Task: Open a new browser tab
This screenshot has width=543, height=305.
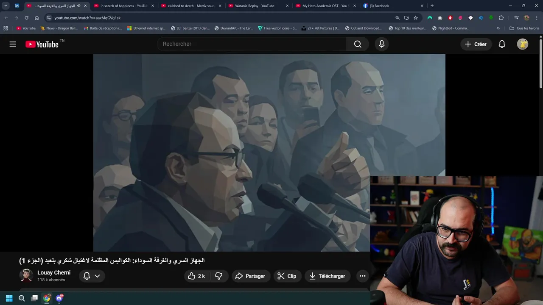Action: pos(432,6)
